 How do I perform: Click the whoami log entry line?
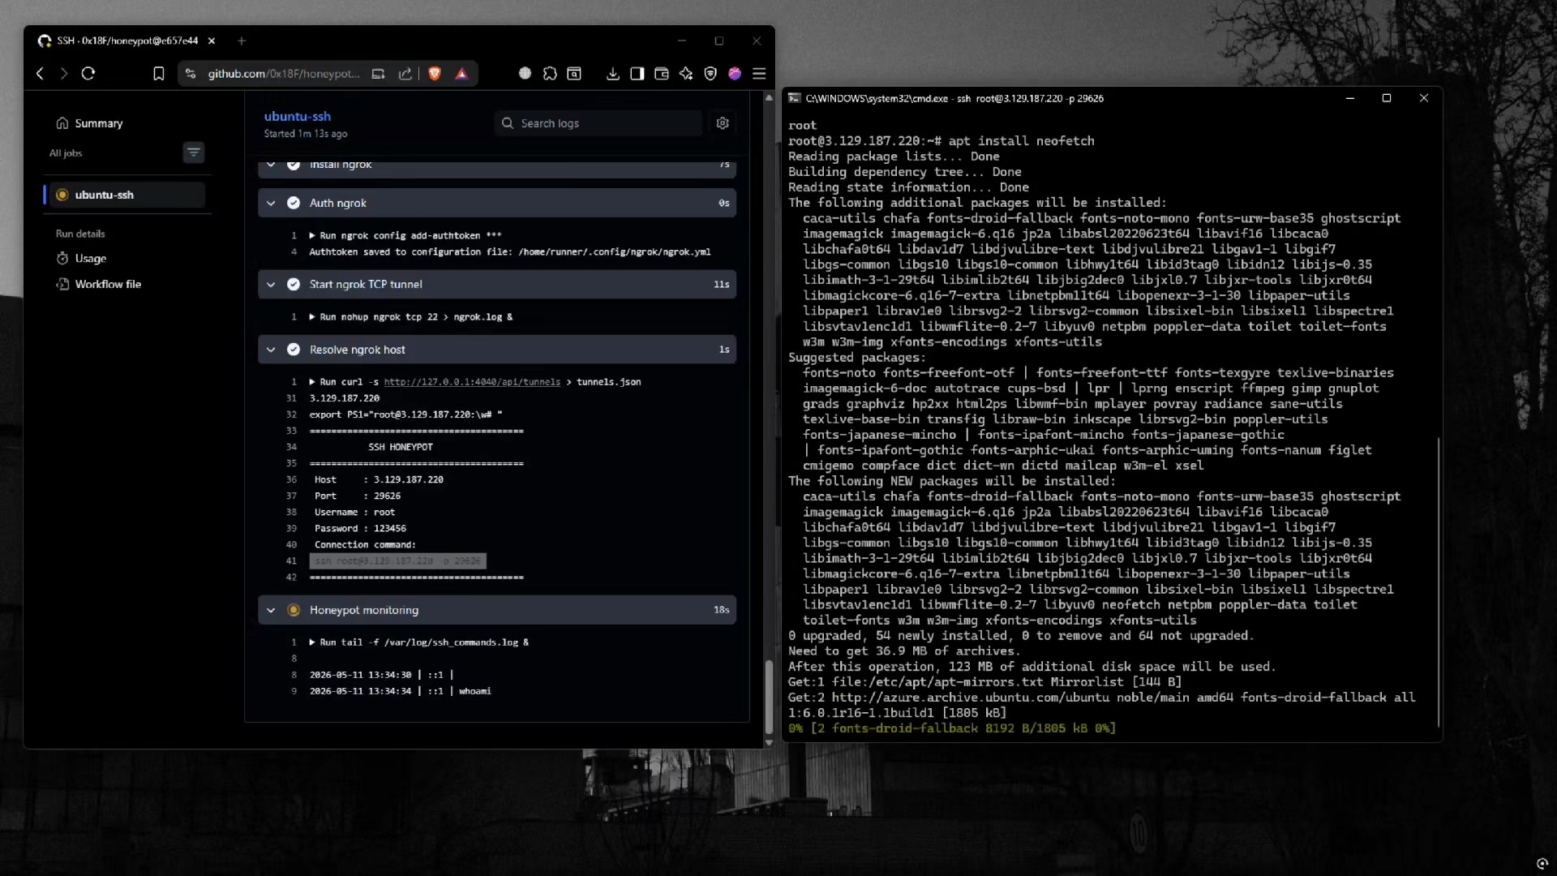401,692
